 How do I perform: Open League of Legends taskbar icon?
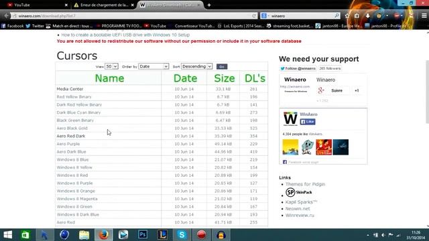click(162, 235)
